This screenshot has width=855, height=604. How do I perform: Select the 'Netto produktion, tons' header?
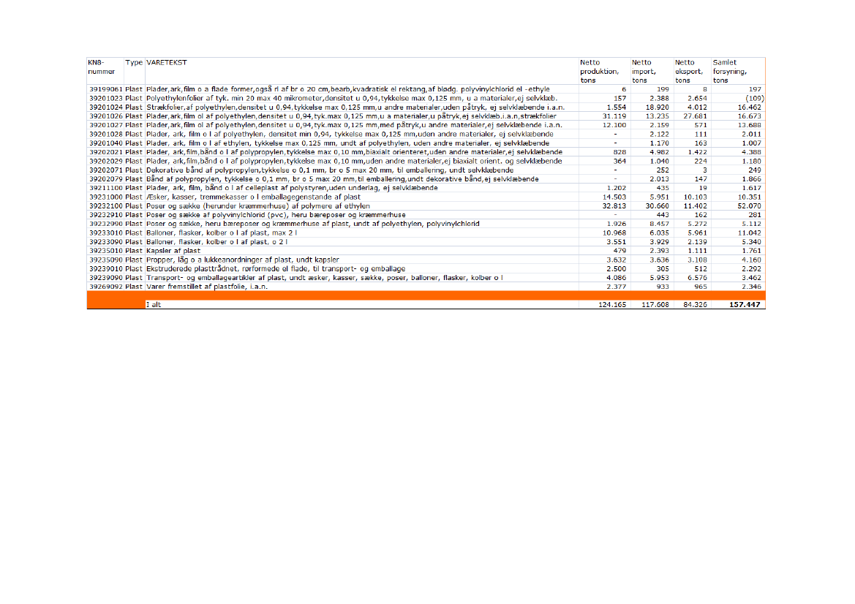[x=599, y=72]
